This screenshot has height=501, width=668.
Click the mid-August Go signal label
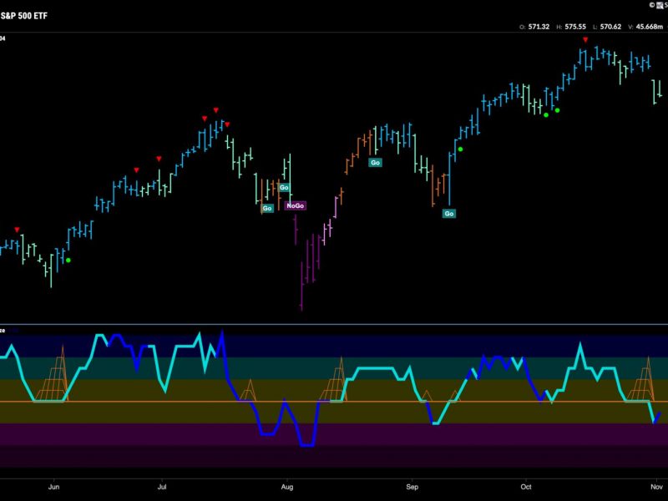[375, 162]
